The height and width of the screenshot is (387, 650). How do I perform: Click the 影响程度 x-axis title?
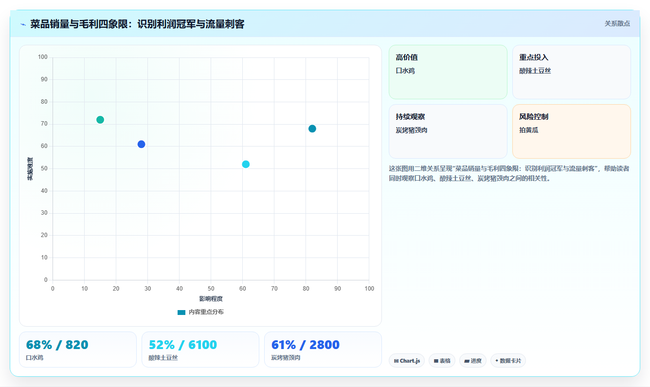[x=211, y=298]
